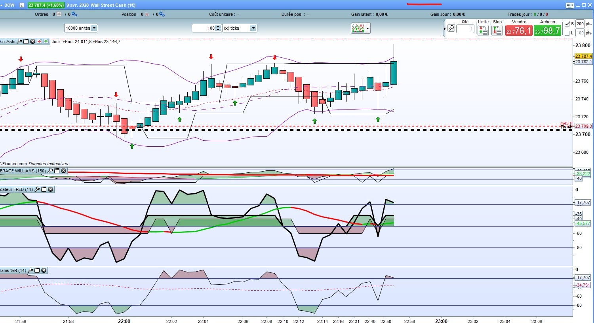The image size is (594, 323).
Task: Open Indicateur FRED (11) settings wrench
Action: tap(37, 189)
